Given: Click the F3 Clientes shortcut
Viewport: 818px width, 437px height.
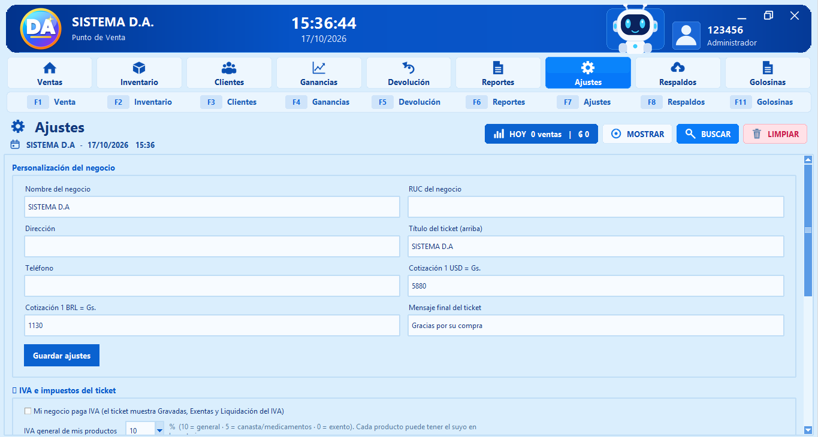Looking at the screenshot, I should 228,102.
